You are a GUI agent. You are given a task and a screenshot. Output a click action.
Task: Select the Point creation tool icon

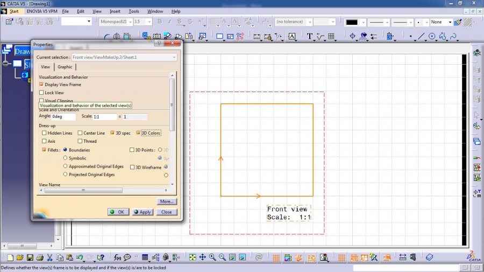point(410,37)
